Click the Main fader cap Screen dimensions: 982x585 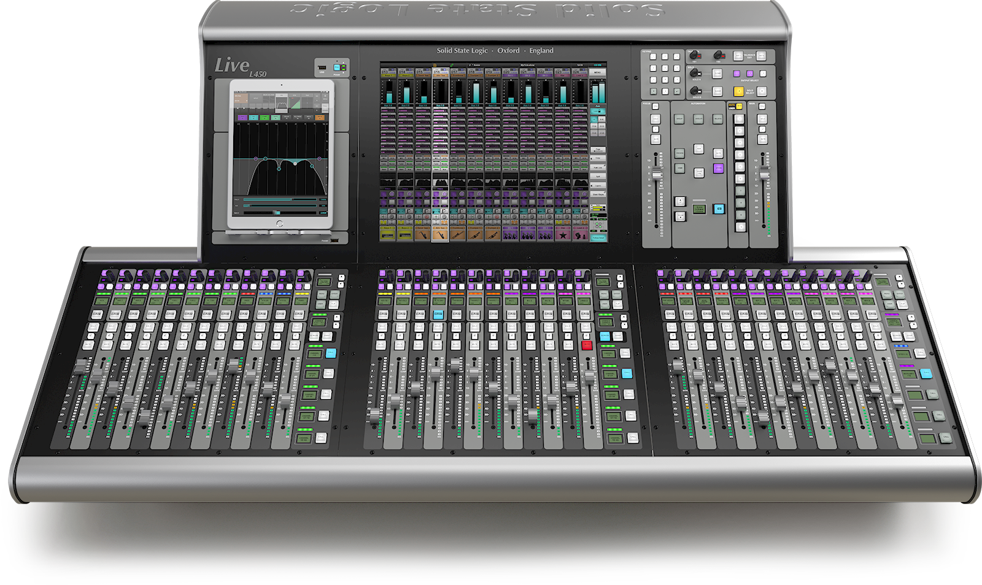764,173
